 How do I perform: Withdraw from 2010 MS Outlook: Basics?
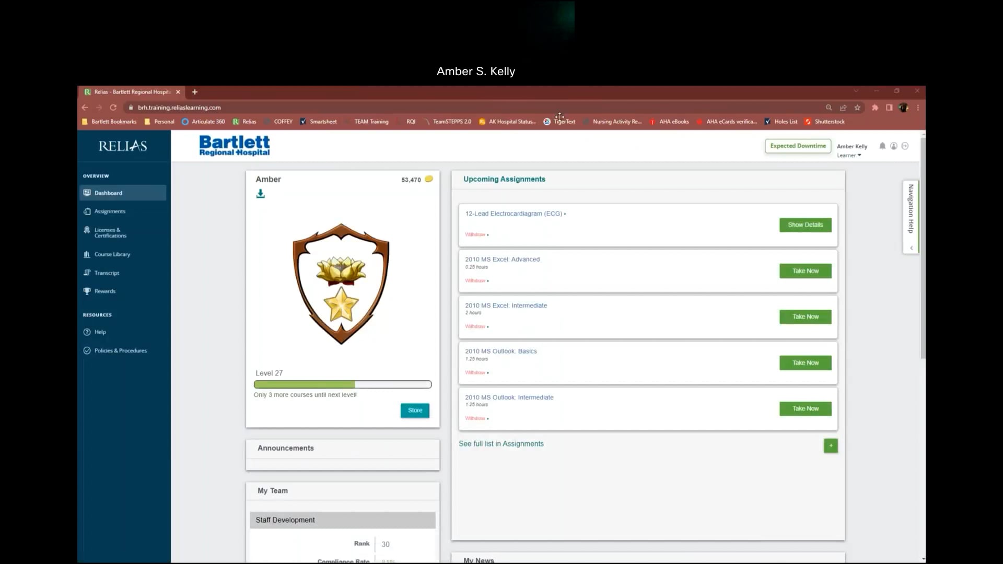476,372
